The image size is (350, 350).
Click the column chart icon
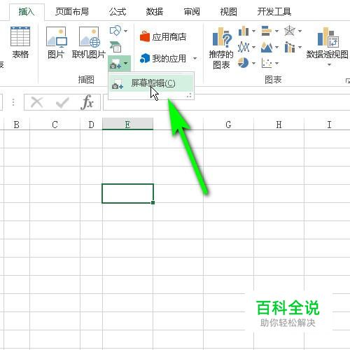point(244,31)
